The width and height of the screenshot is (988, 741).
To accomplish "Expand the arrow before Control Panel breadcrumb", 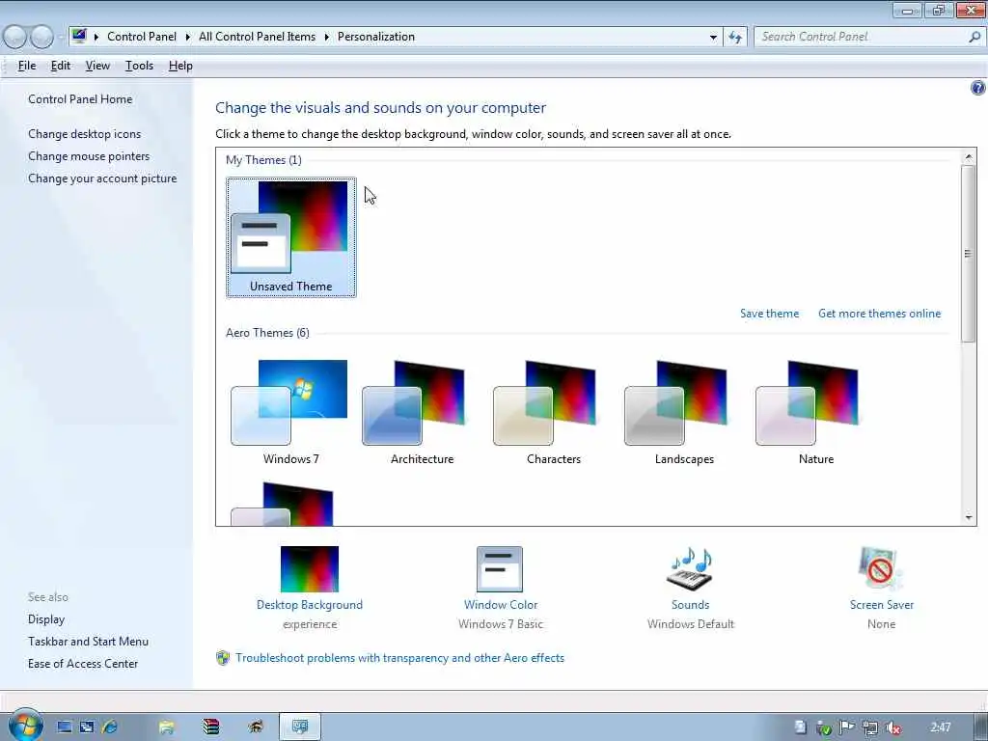I will coord(96,38).
